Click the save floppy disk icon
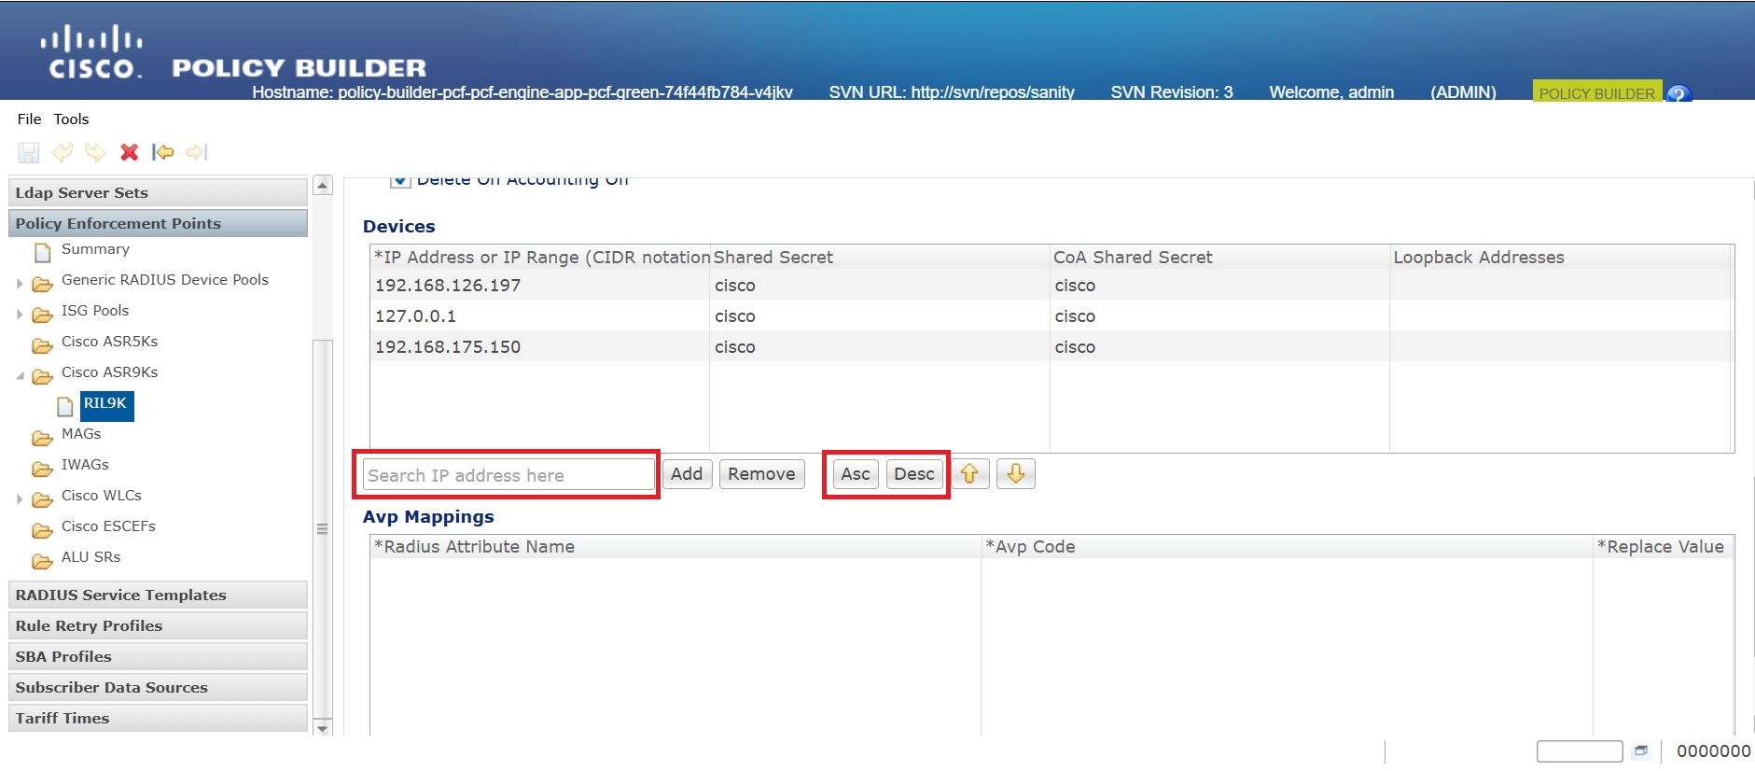 point(29,152)
